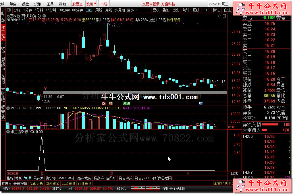Select the MACD基本 template

[67, 178]
